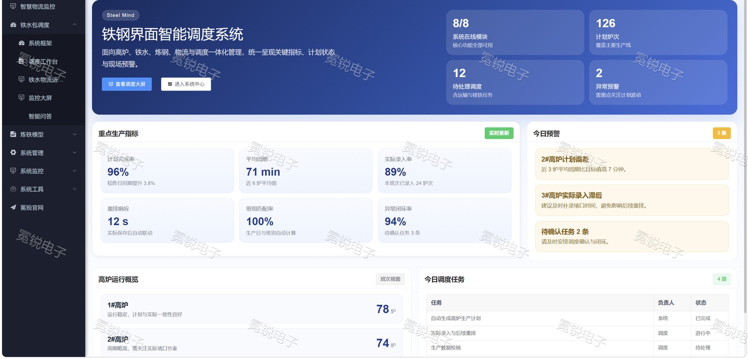This screenshot has width=748, height=359.
Task: Click the 系统管理 gear icon
Action: (x=13, y=153)
